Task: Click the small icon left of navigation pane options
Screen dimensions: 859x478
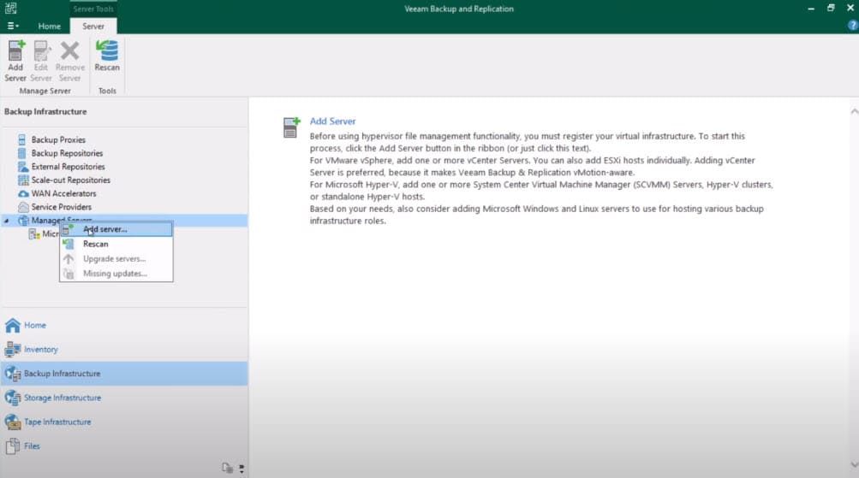Action: 227,468
